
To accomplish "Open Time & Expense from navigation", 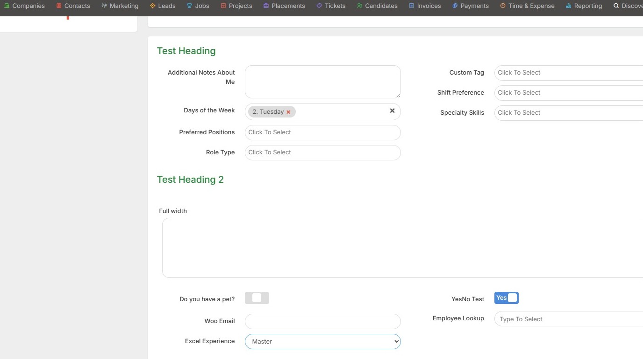I will click(x=527, y=6).
